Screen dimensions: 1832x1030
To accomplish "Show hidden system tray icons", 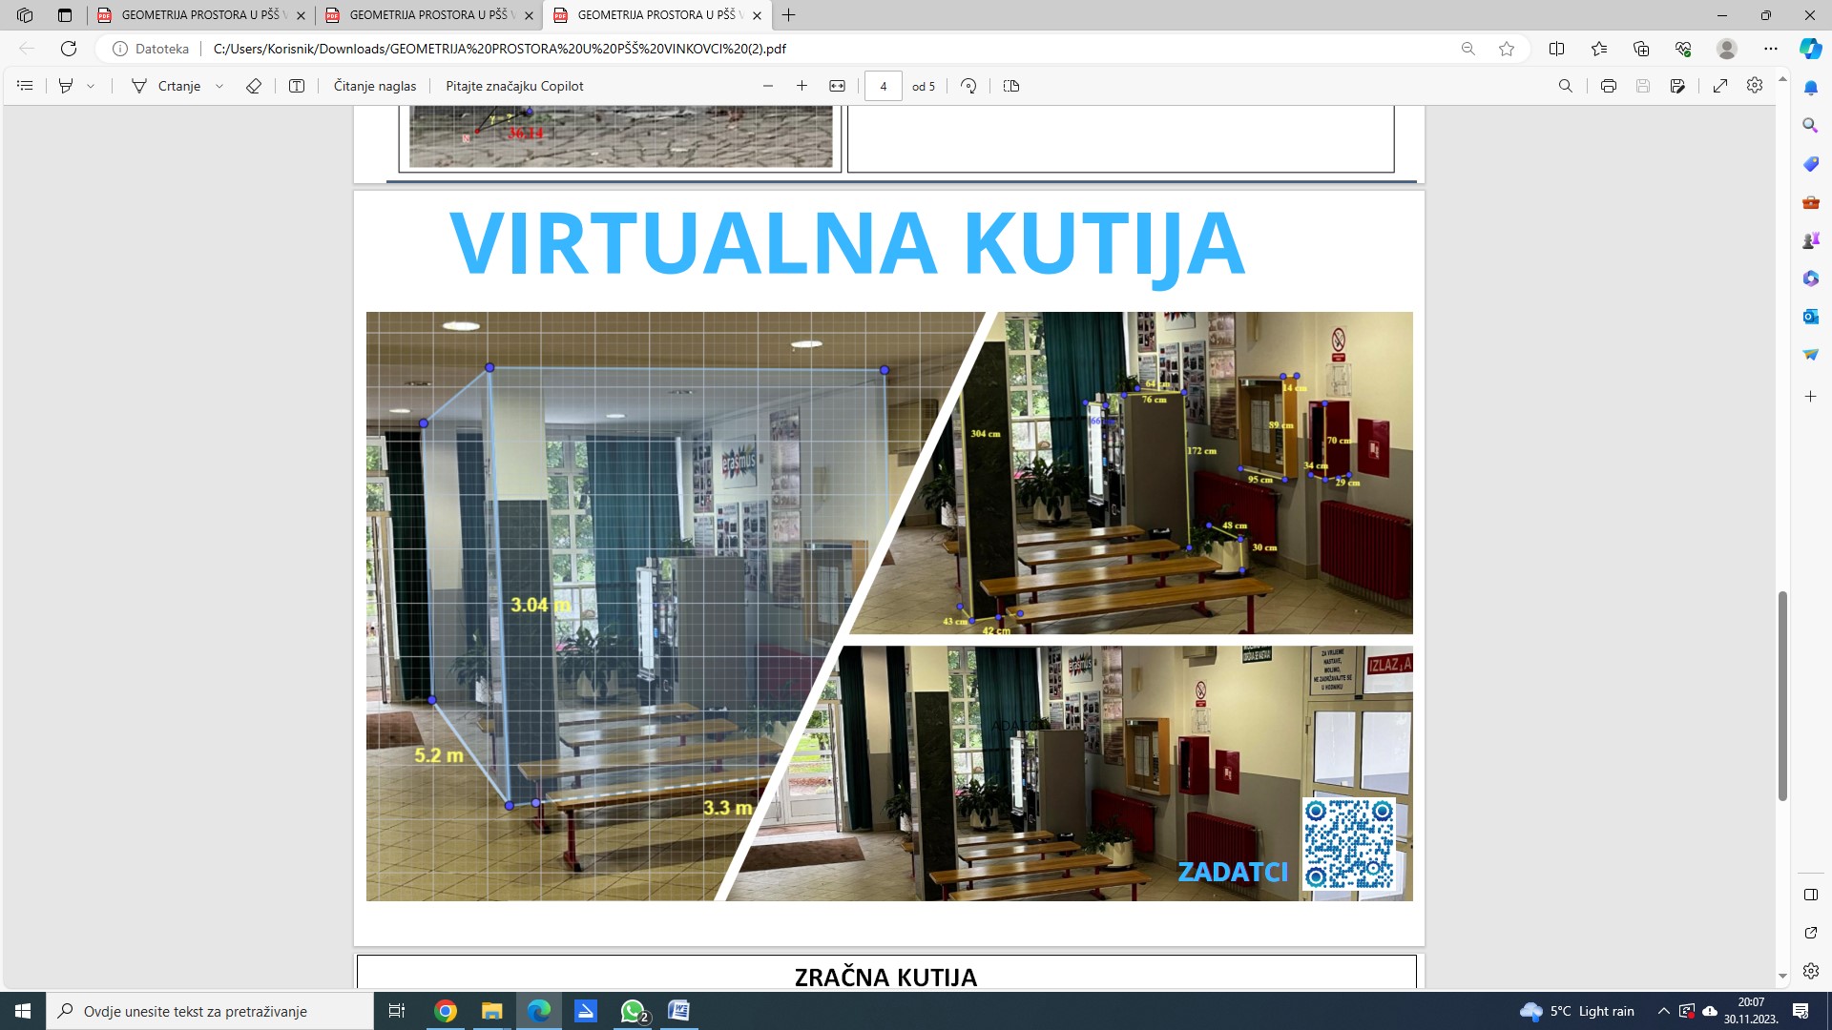I will (1664, 1011).
